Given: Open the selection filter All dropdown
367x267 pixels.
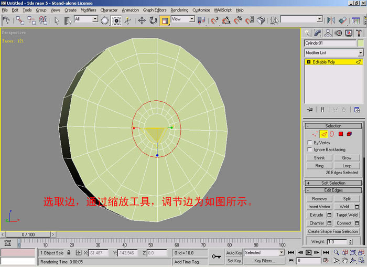Looking at the screenshot, I should click(86, 19).
